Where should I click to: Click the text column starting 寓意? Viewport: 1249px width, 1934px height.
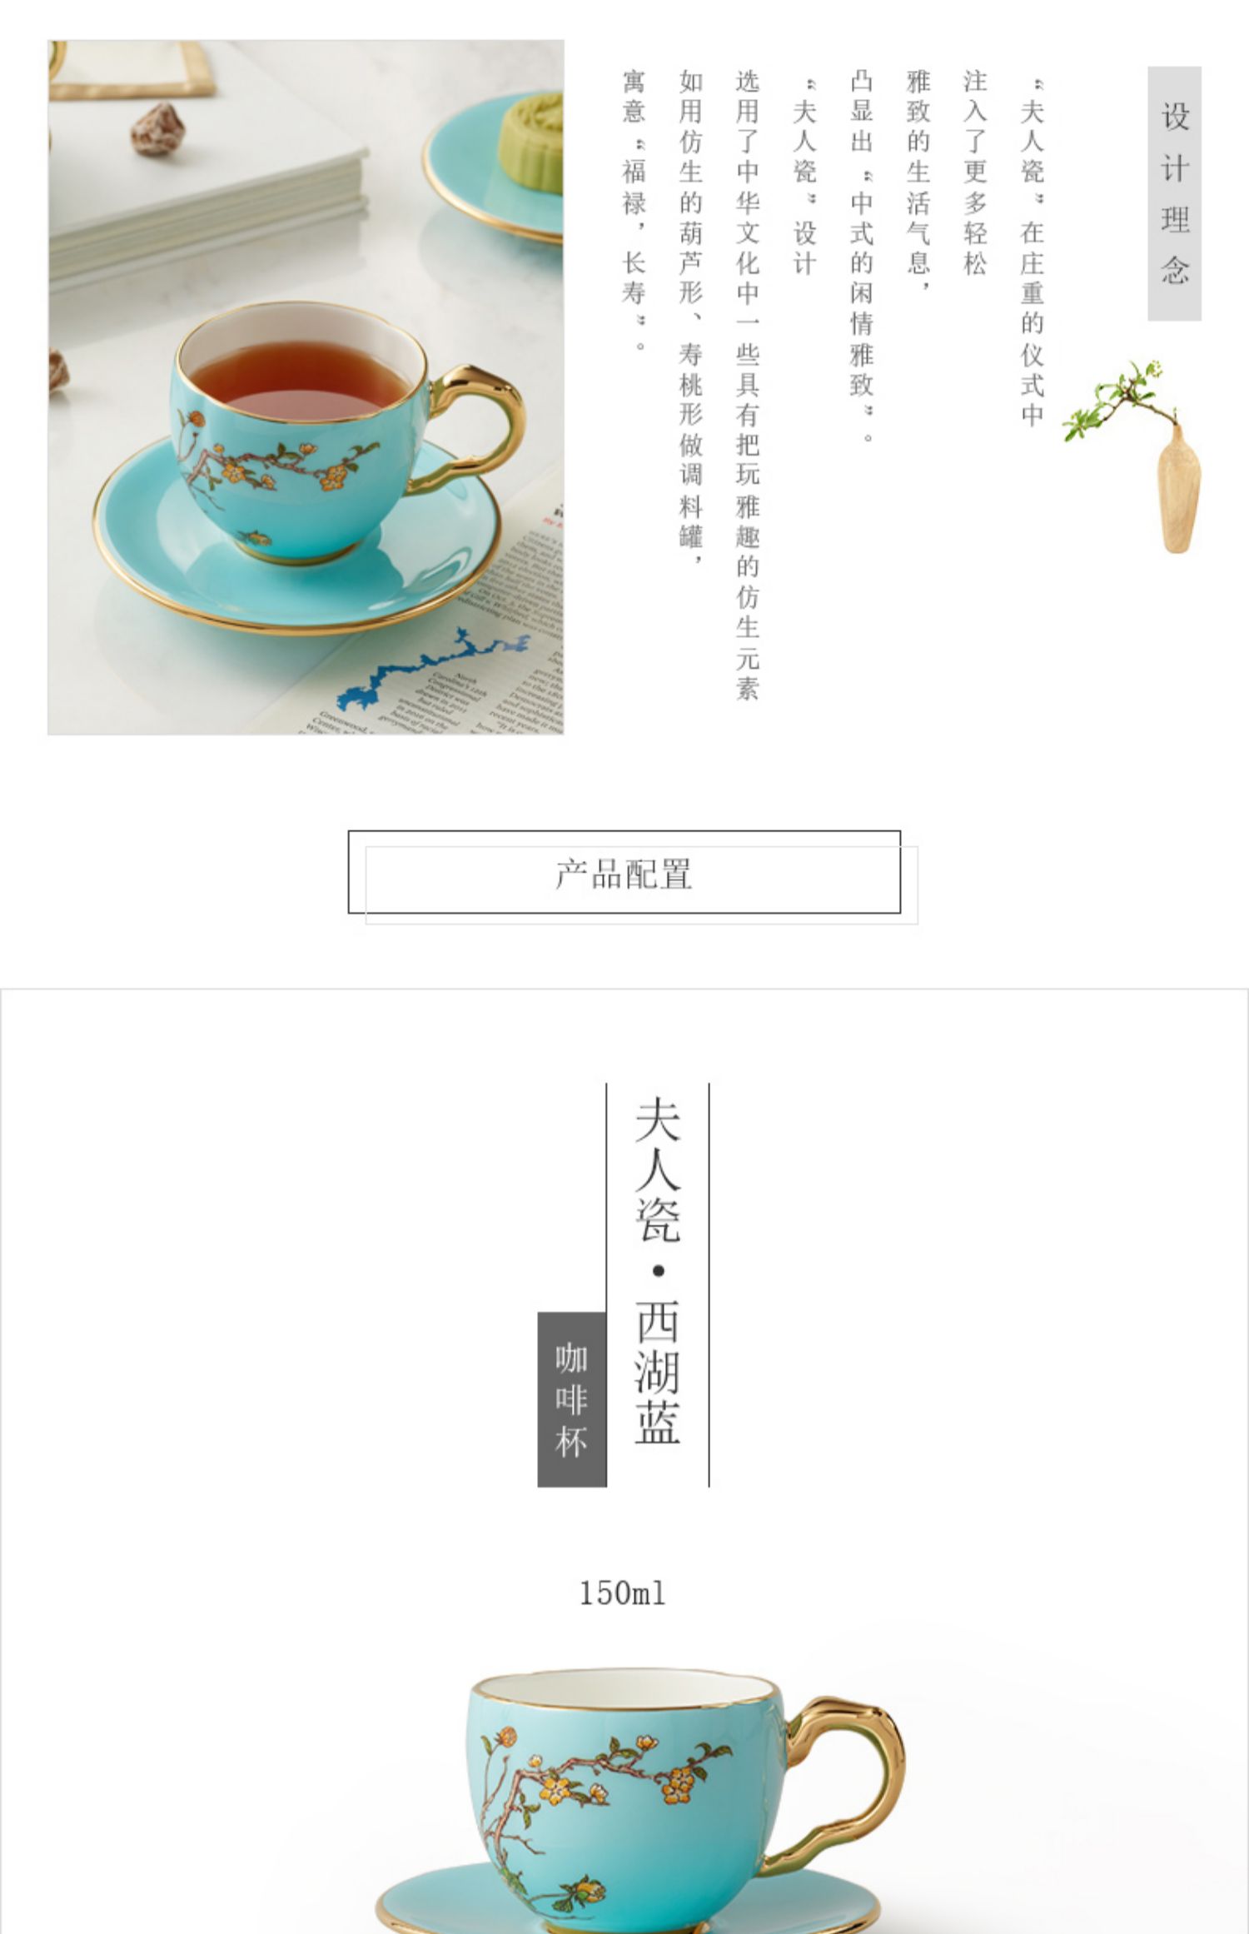(634, 210)
